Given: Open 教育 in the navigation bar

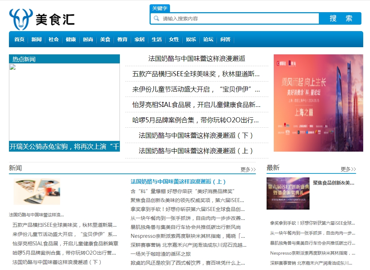Looking at the screenshot, I should coord(122,39).
